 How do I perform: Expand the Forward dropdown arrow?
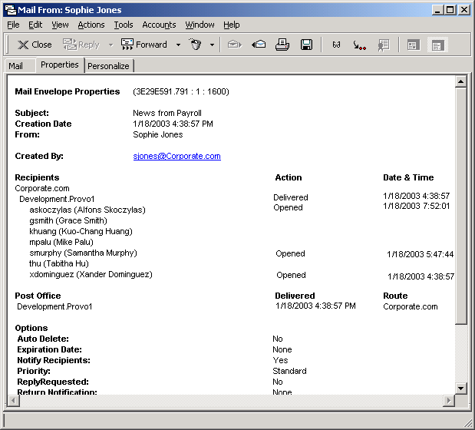tap(179, 45)
